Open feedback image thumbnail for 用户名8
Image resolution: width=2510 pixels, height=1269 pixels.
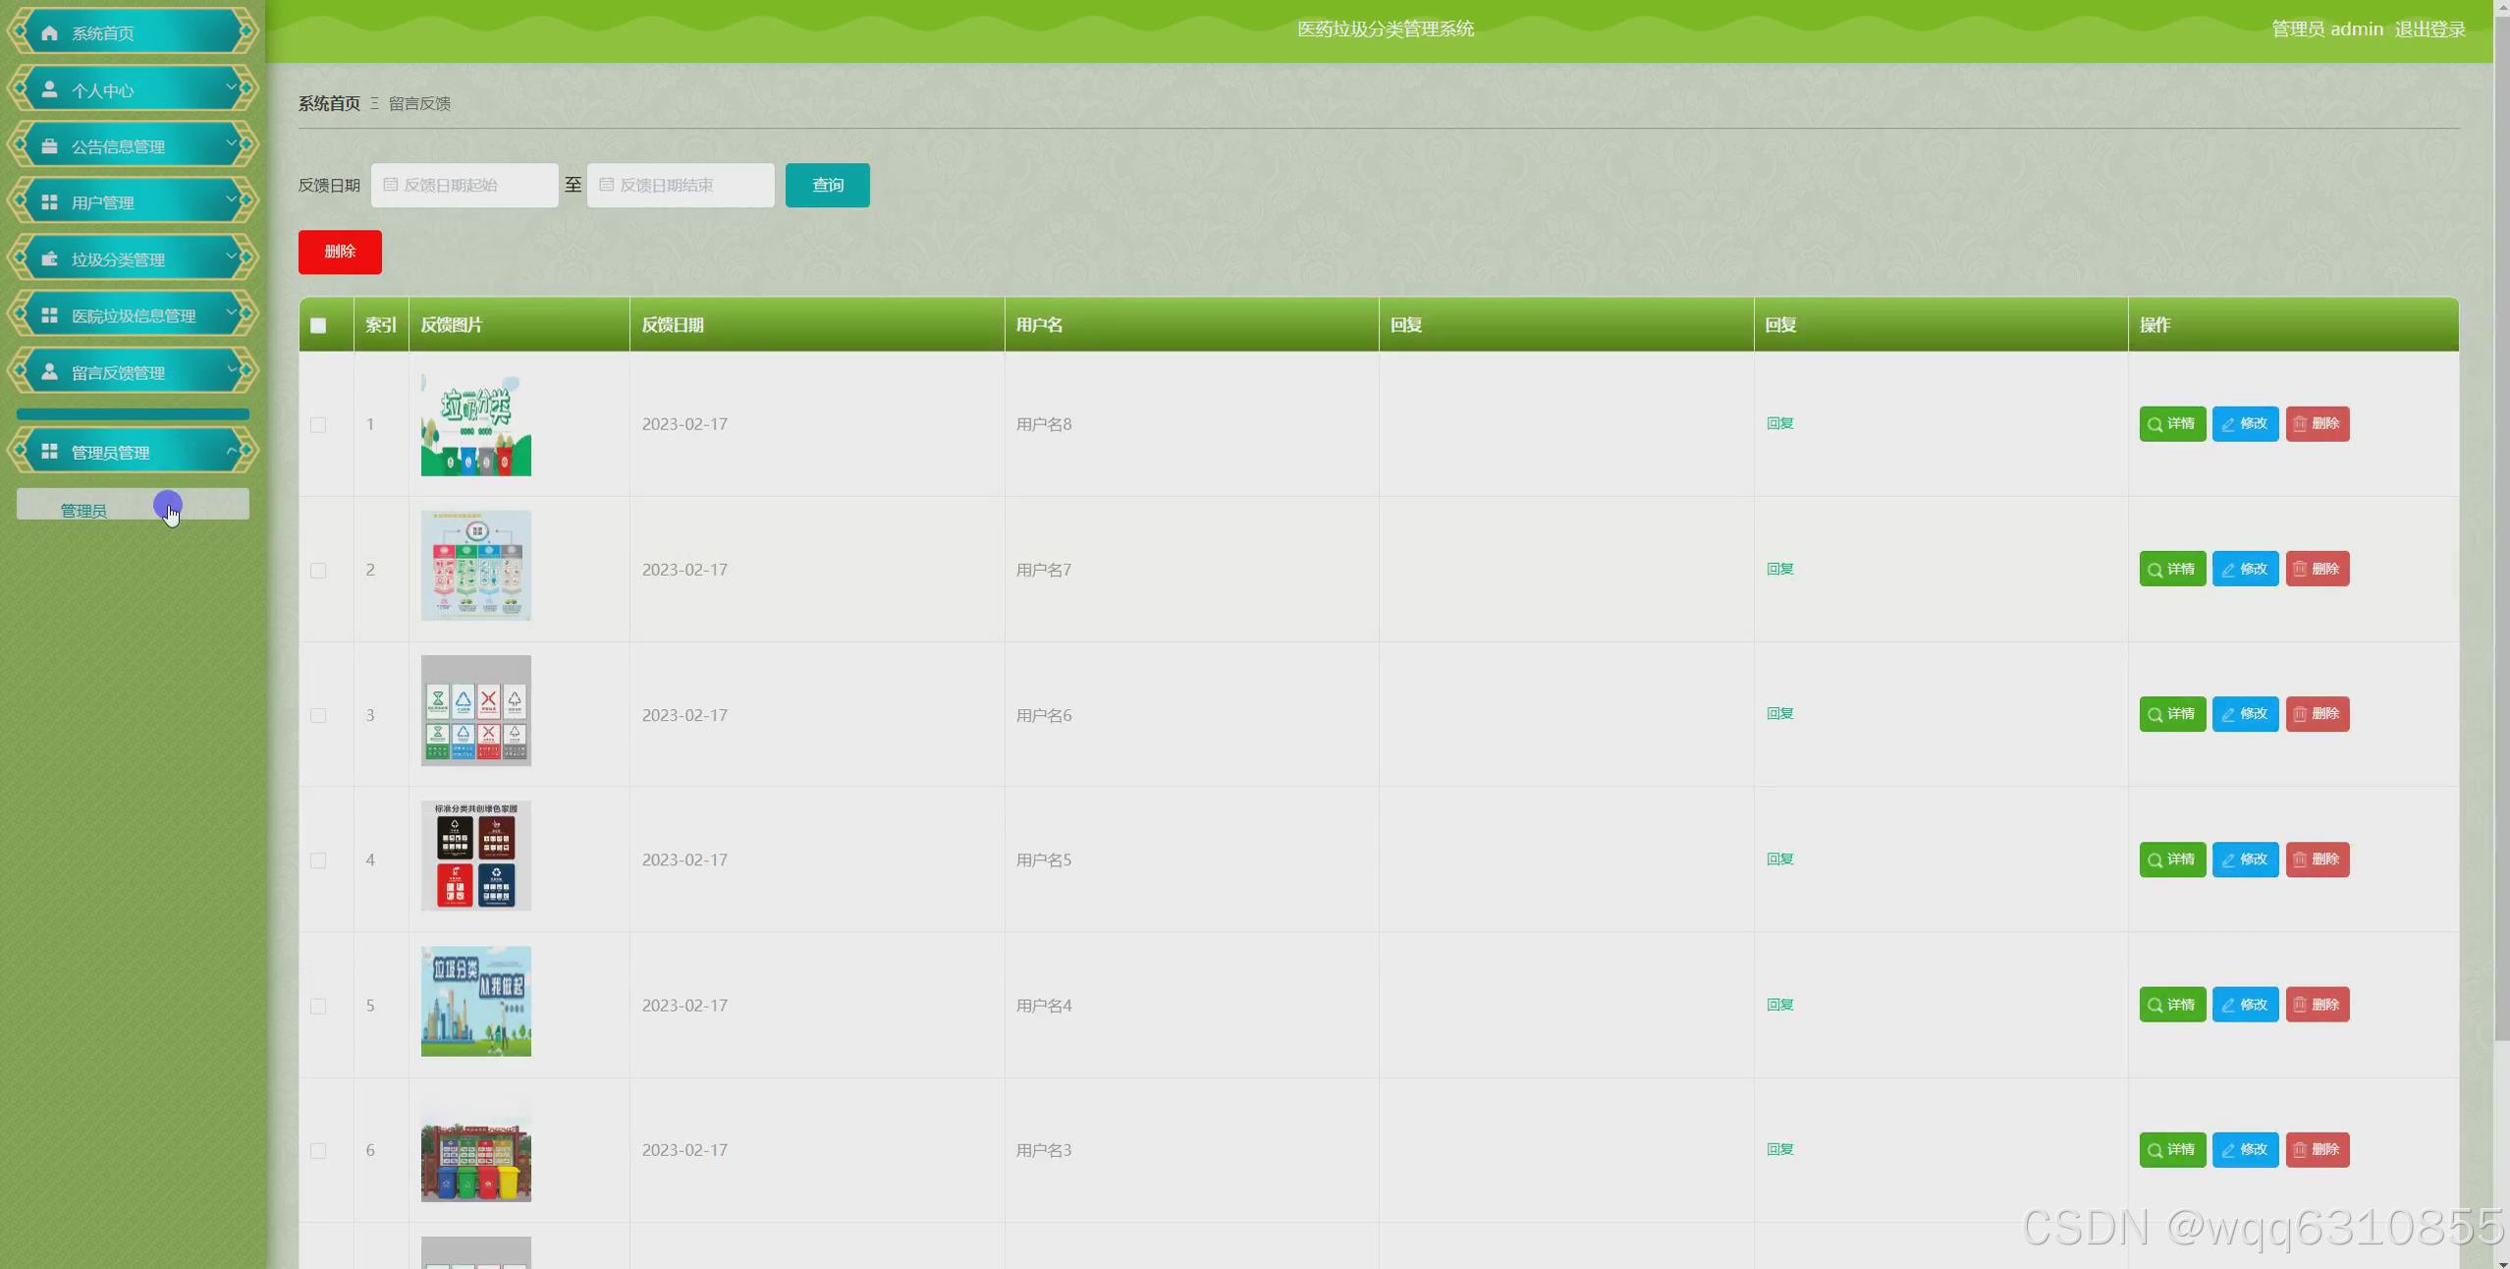click(476, 423)
